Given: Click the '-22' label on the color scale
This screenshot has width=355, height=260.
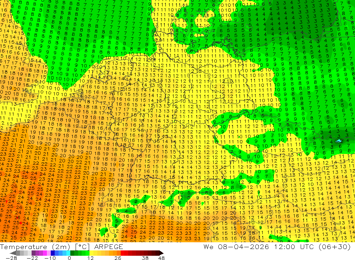Looking at the screenshot, I should click(32, 258).
